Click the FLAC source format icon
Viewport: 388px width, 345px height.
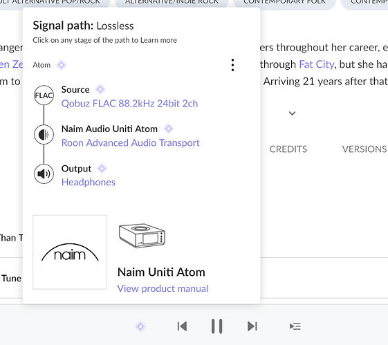(x=44, y=95)
